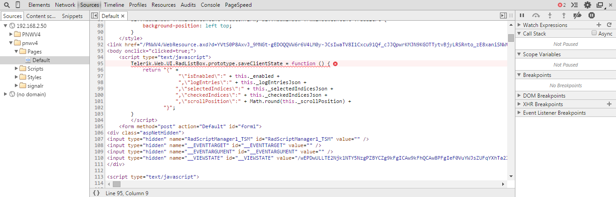This screenshot has height=197, width=616.
Task: Click the horizontal scrollbar thumb in editor
Action: 116,184
